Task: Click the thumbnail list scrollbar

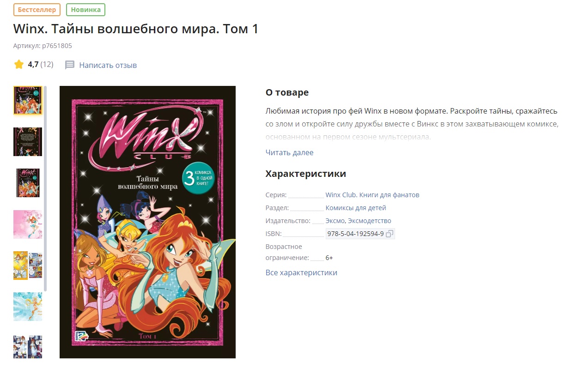Action: [45, 188]
